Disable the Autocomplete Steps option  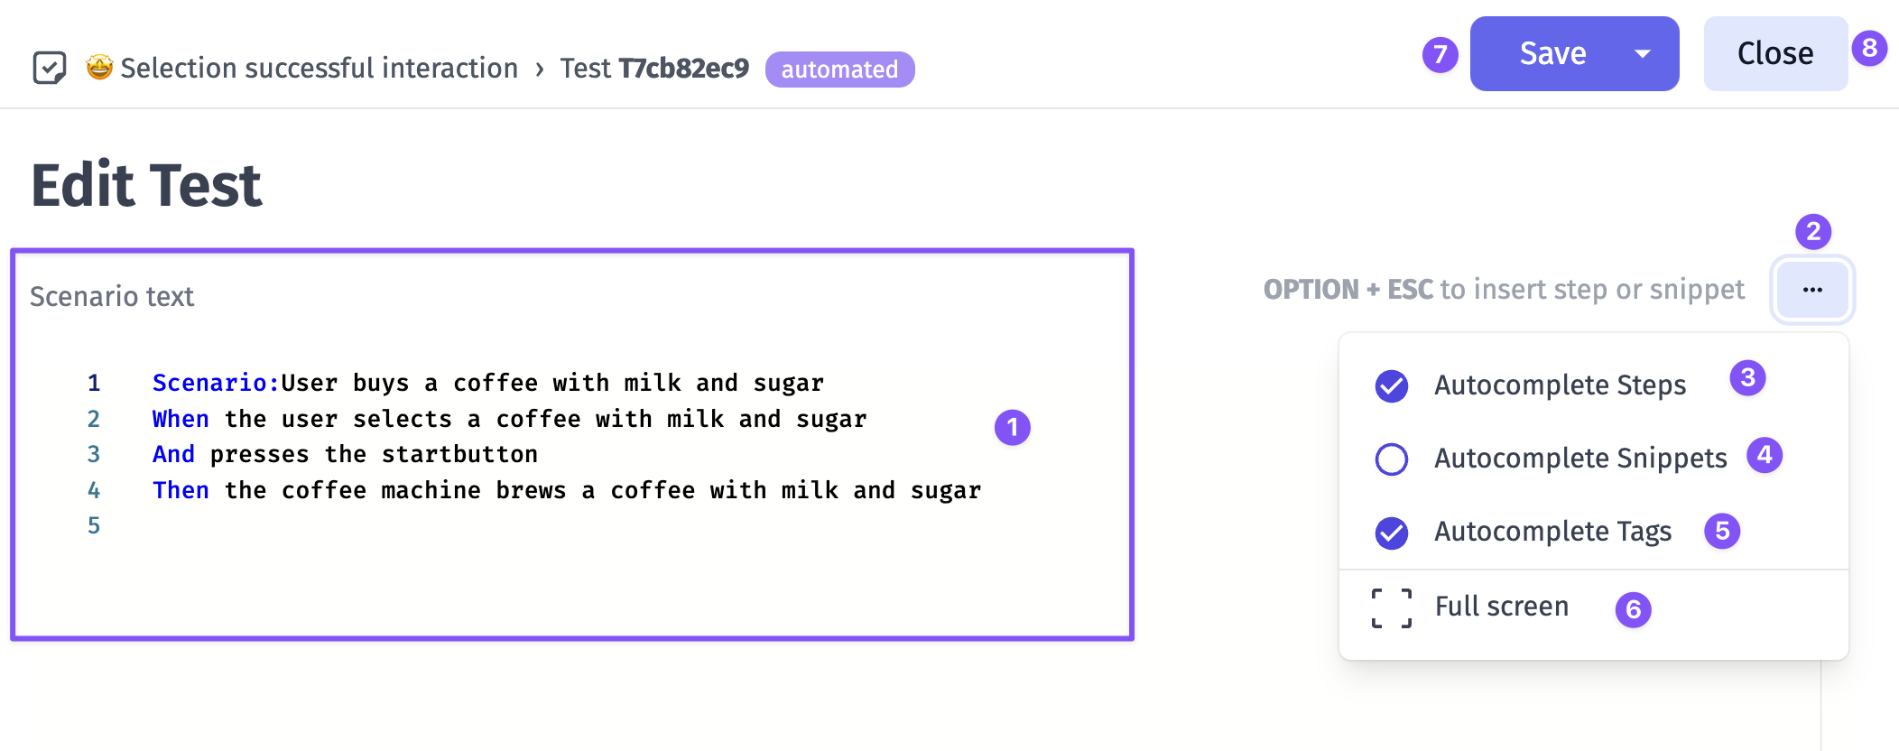coord(1392,386)
